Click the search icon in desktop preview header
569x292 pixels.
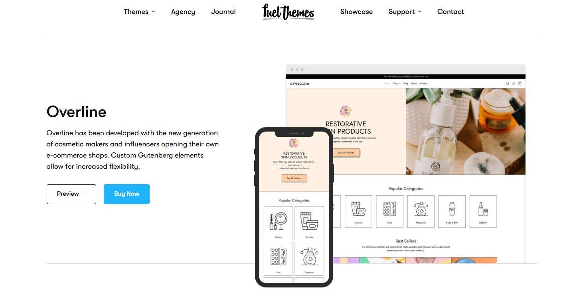click(508, 84)
